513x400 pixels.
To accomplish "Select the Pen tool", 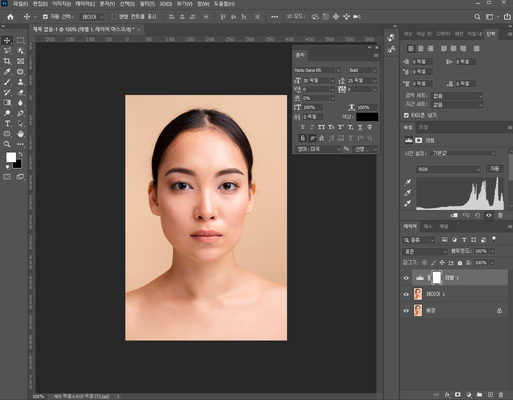I will [x=21, y=113].
